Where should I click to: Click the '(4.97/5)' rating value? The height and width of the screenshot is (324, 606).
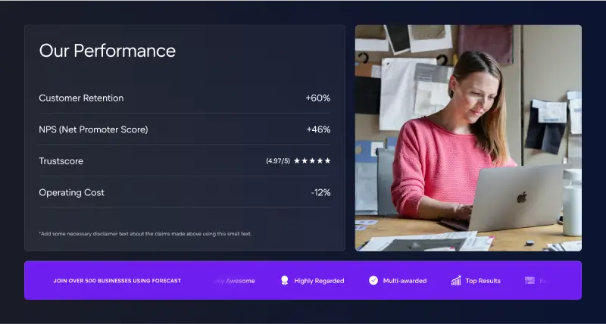tap(278, 161)
